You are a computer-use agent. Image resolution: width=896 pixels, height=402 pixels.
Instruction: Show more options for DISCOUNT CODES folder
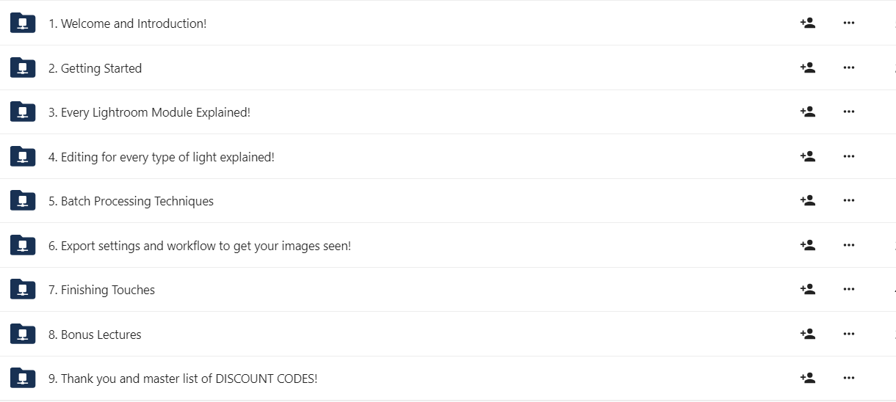[x=849, y=378]
